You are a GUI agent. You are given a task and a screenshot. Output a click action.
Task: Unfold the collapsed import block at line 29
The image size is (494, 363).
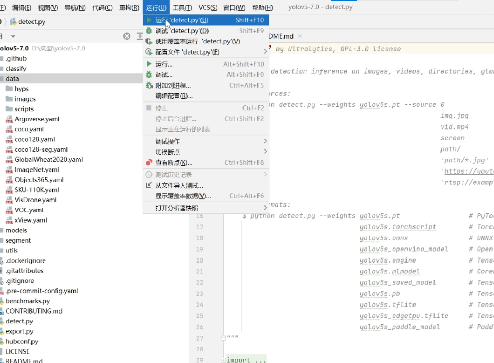click(x=223, y=360)
